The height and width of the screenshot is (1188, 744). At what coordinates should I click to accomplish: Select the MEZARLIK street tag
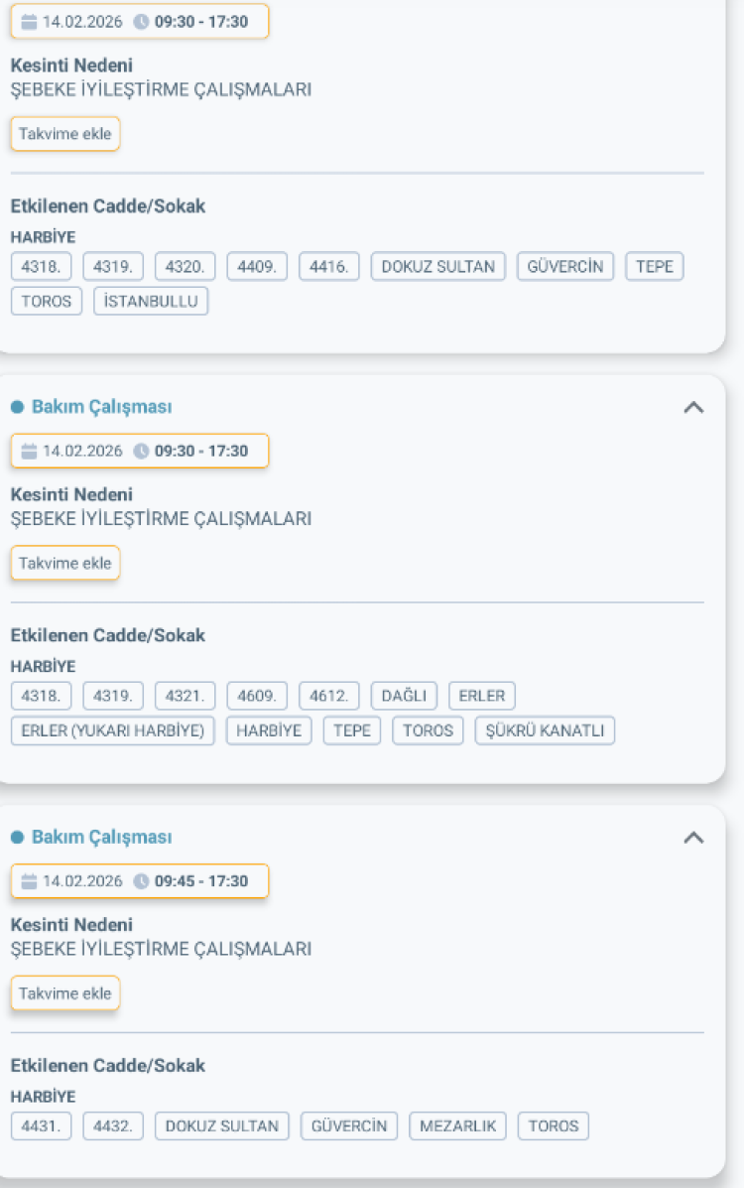(457, 1126)
